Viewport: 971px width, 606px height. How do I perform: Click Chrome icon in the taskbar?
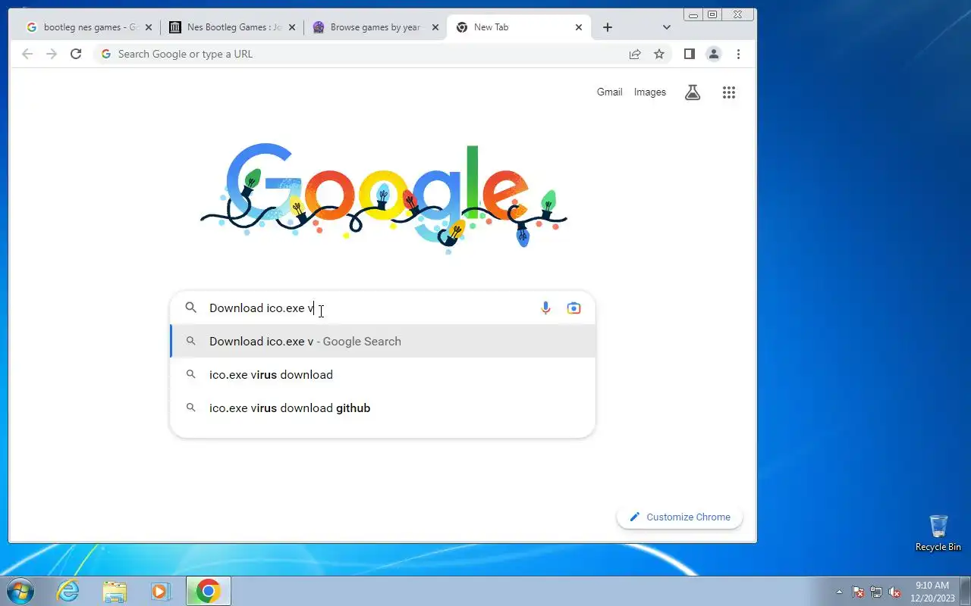point(208,591)
